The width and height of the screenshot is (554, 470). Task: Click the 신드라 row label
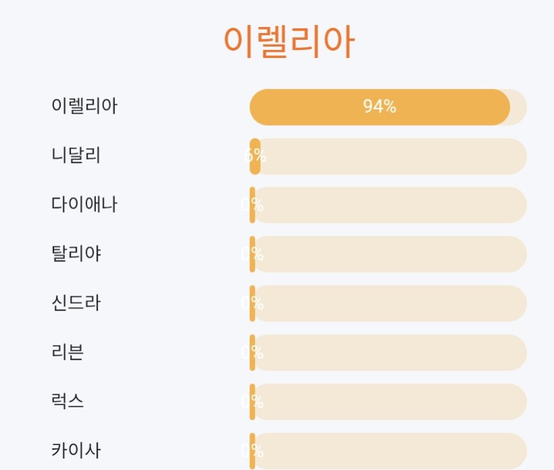pyautogui.click(x=76, y=303)
